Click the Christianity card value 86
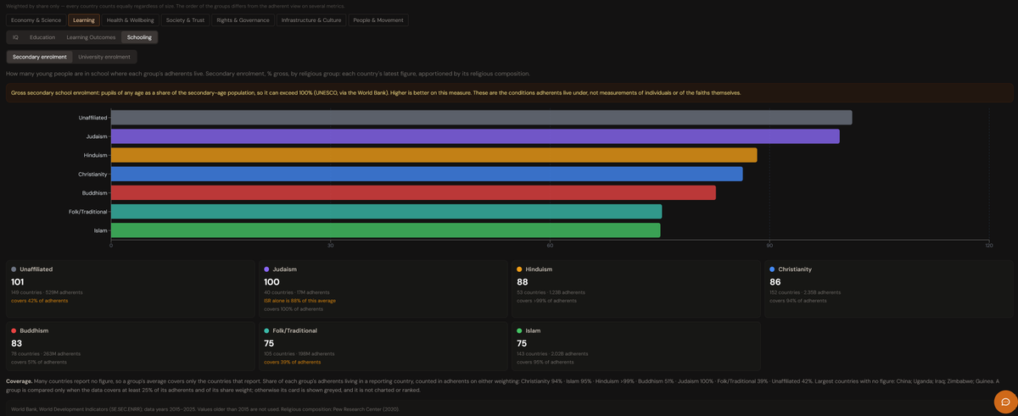This screenshot has width=1018, height=416. 775,281
